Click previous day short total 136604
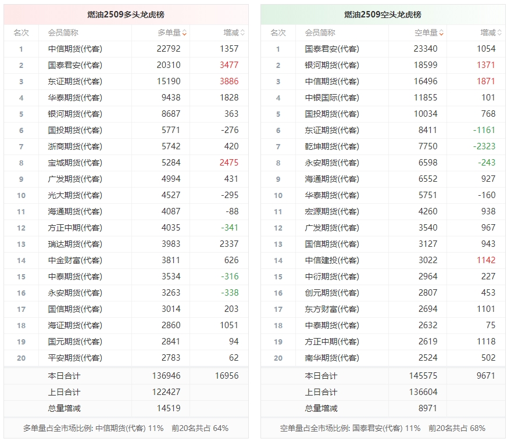511x442 pixels. [x=423, y=392]
